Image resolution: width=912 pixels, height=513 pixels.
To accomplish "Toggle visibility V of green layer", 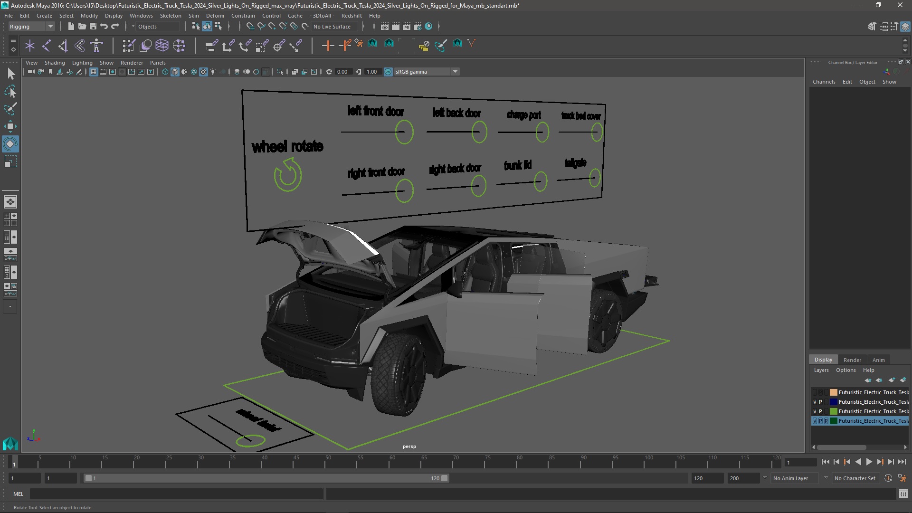I will 815,411.
